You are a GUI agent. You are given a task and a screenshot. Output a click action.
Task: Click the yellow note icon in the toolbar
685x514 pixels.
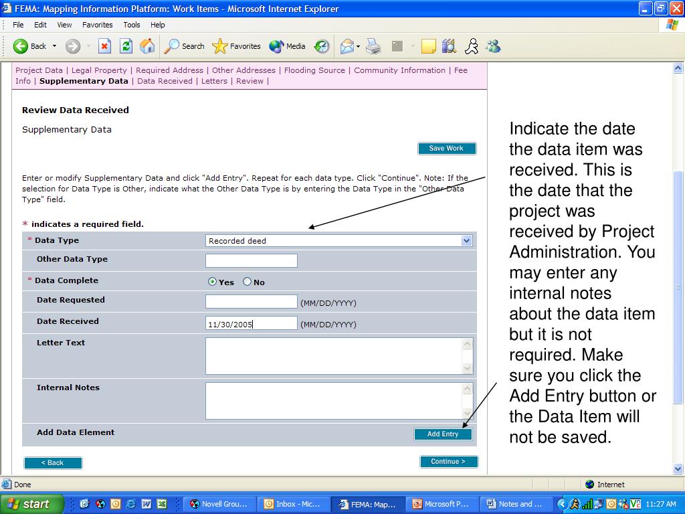(428, 46)
